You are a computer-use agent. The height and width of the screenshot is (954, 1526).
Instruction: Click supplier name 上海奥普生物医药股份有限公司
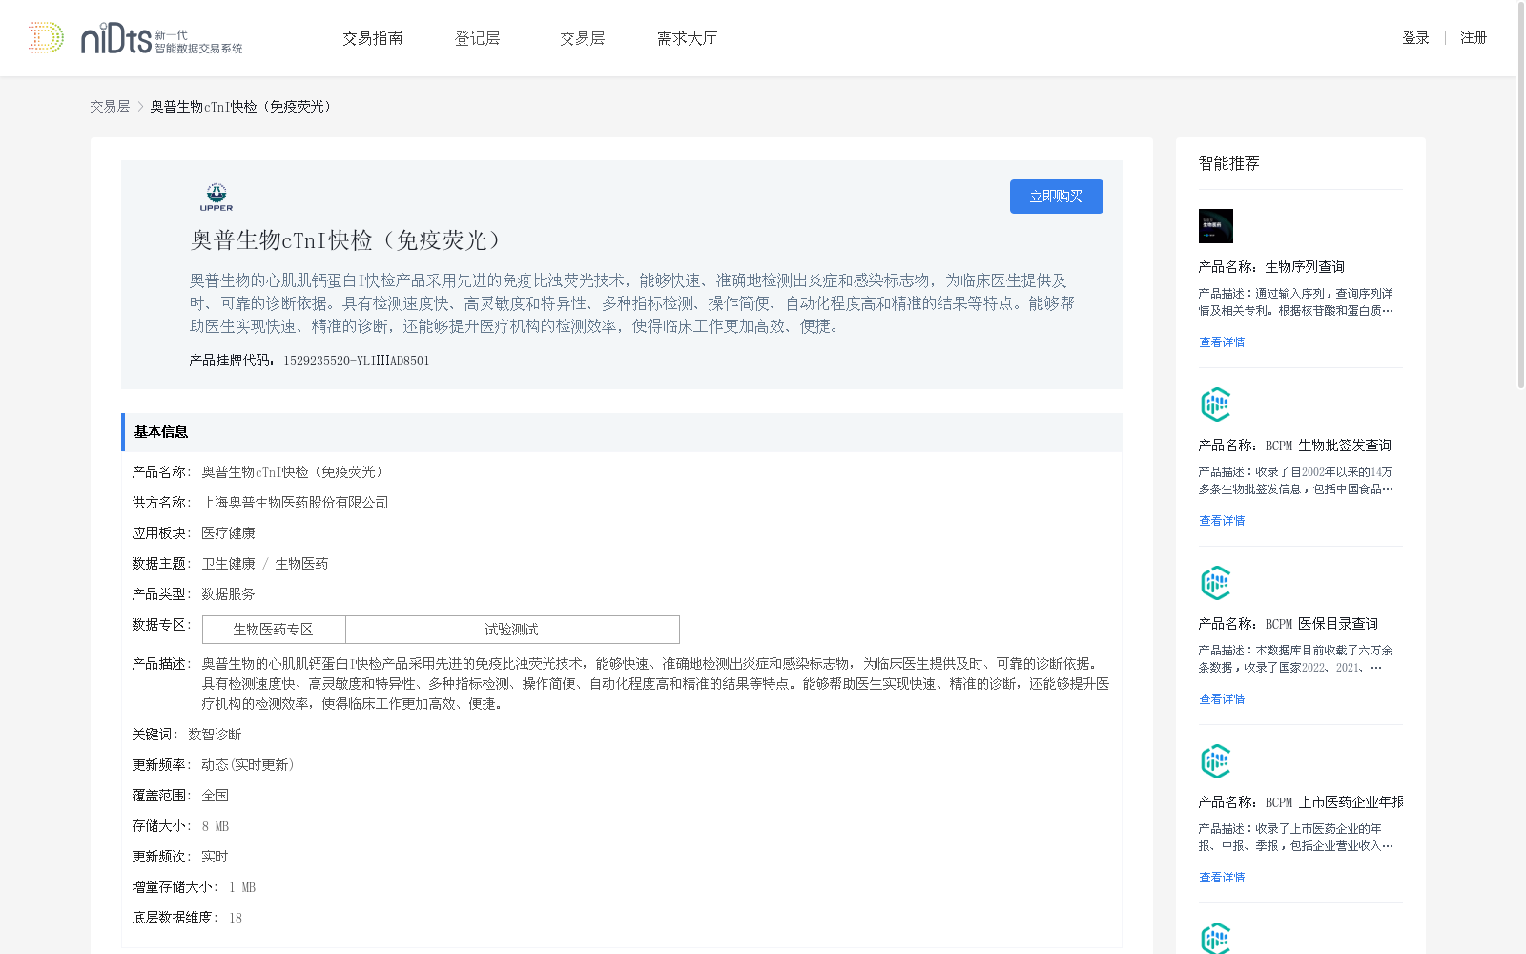[295, 503]
